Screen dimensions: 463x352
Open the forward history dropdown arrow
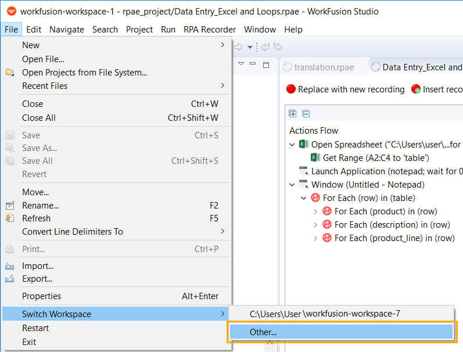pos(250,47)
